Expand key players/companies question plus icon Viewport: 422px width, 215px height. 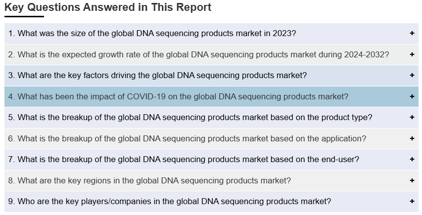412,201
